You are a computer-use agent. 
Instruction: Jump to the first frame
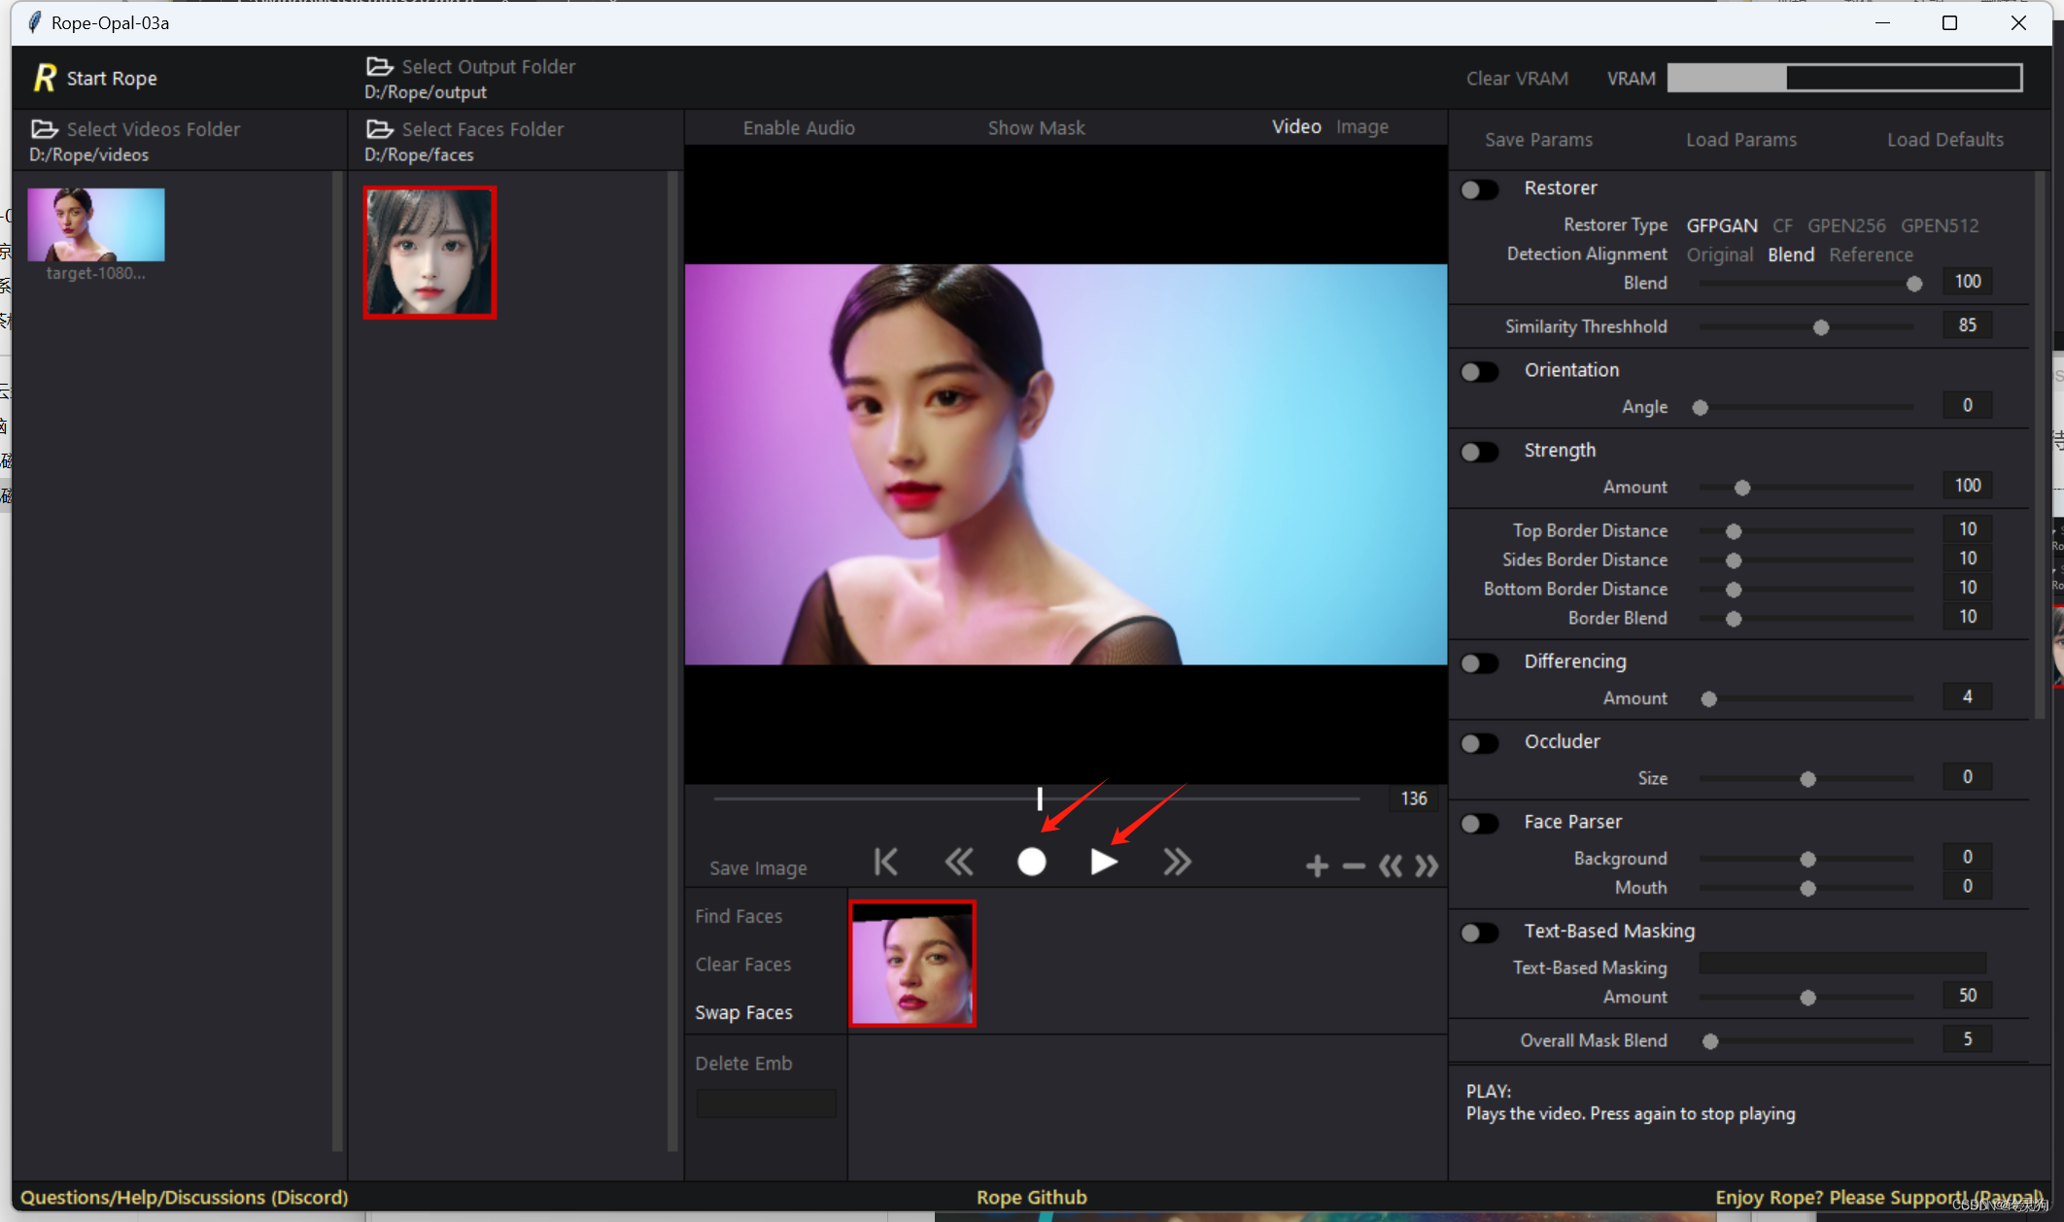pyautogui.click(x=885, y=862)
